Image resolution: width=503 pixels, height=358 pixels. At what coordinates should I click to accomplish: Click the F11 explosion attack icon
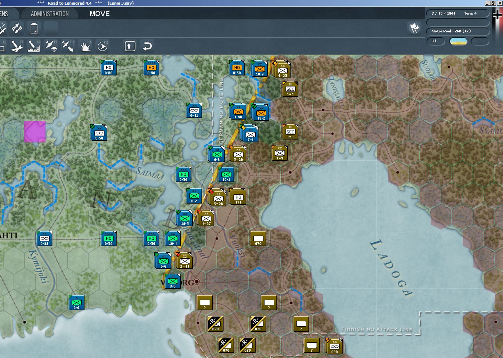(85, 46)
